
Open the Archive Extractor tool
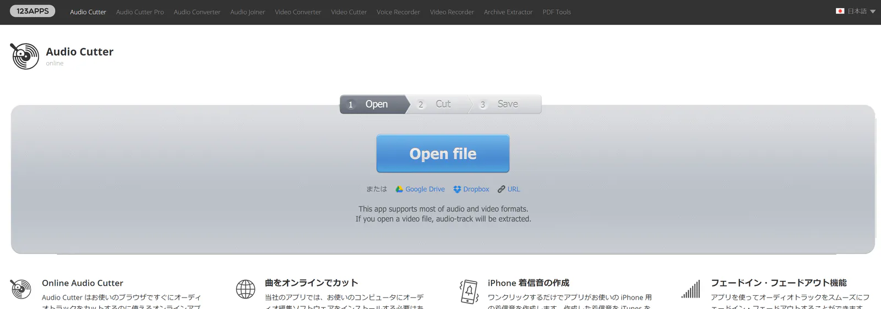click(x=508, y=12)
